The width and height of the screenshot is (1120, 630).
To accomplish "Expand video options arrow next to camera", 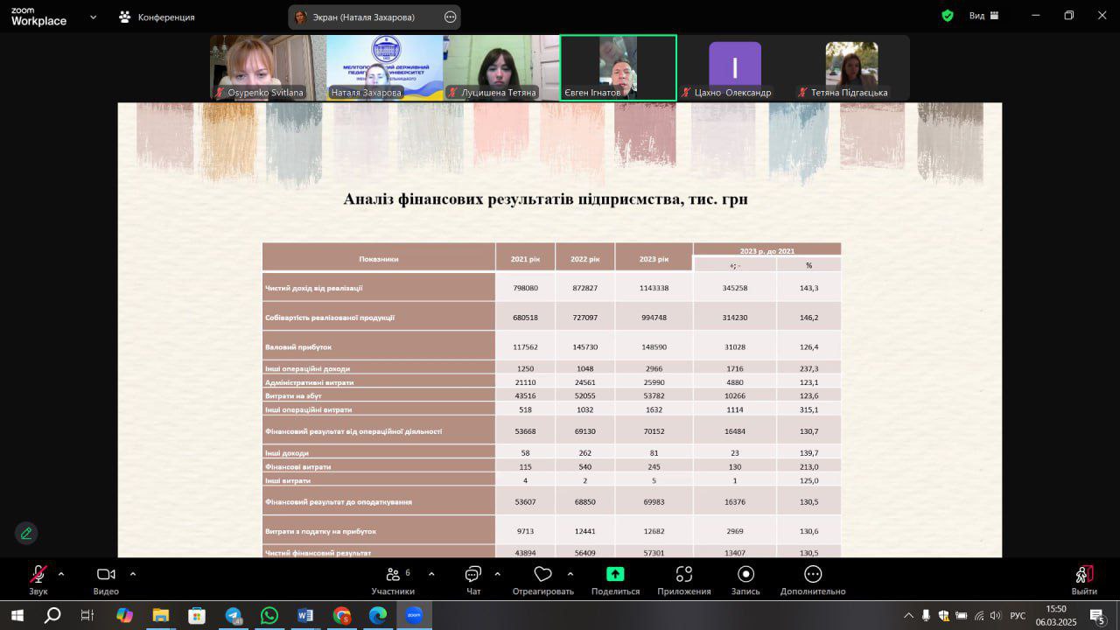I will pos(133,574).
